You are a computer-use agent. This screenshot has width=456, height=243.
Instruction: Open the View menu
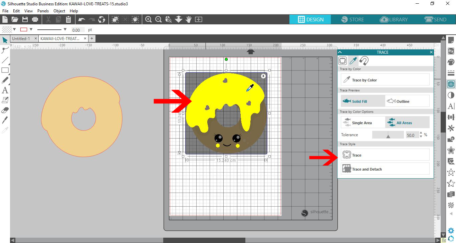[28, 11]
